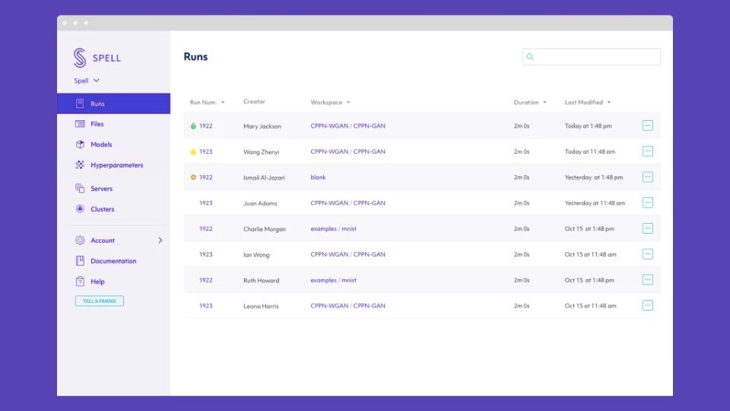
Task: Click the Spell logo icon
Action: click(x=80, y=58)
